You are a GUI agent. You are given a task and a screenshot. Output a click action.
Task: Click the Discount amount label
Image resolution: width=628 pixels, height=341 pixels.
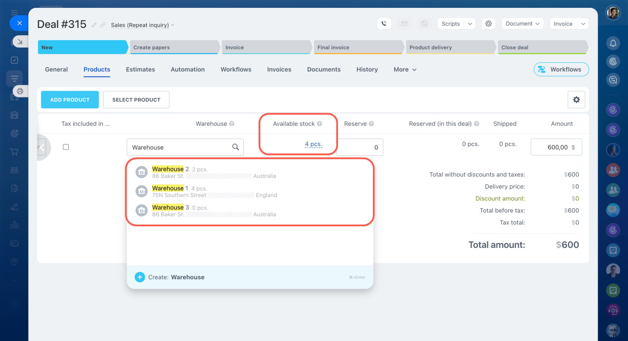(x=500, y=198)
